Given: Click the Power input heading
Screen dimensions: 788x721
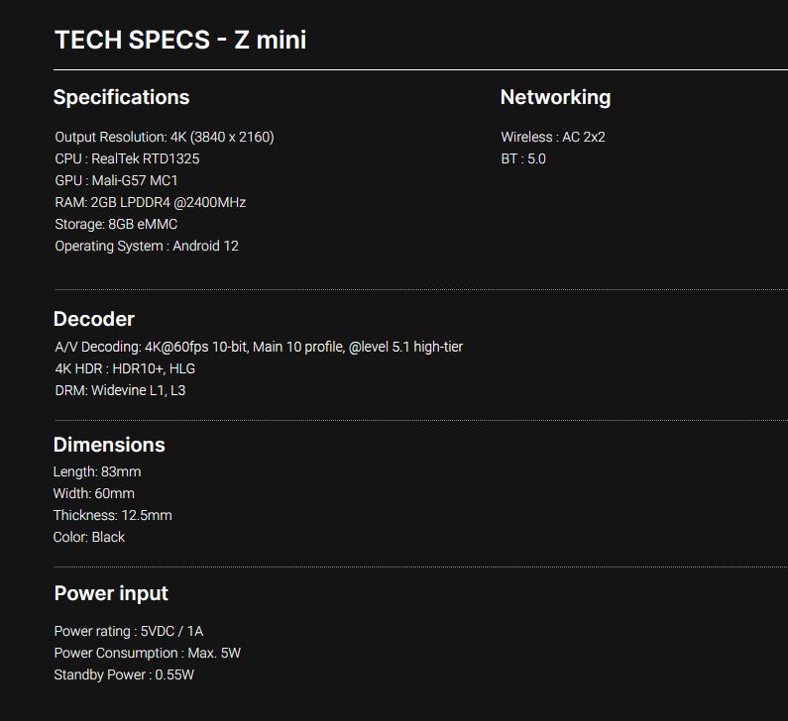Looking at the screenshot, I should [111, 593].
